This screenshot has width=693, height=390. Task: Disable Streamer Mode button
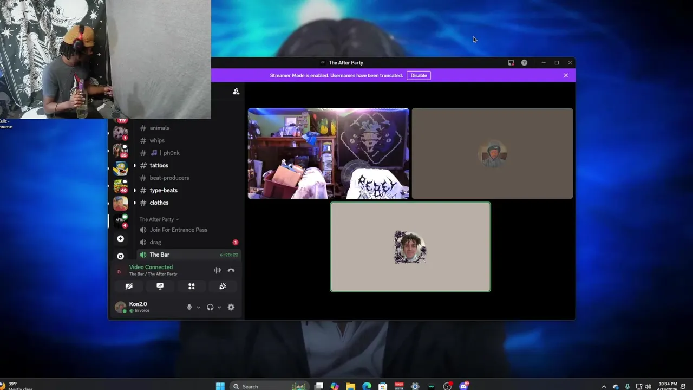pos(419,75)
